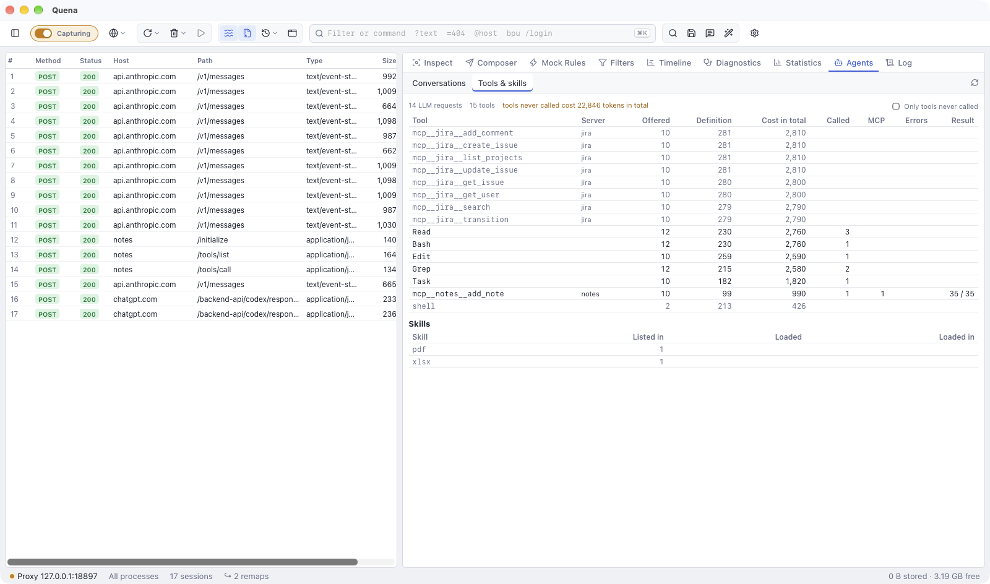The height and width of the screenshot is (584, 990).
Task: Open the globe network dropdown
Action: [117, 33]
